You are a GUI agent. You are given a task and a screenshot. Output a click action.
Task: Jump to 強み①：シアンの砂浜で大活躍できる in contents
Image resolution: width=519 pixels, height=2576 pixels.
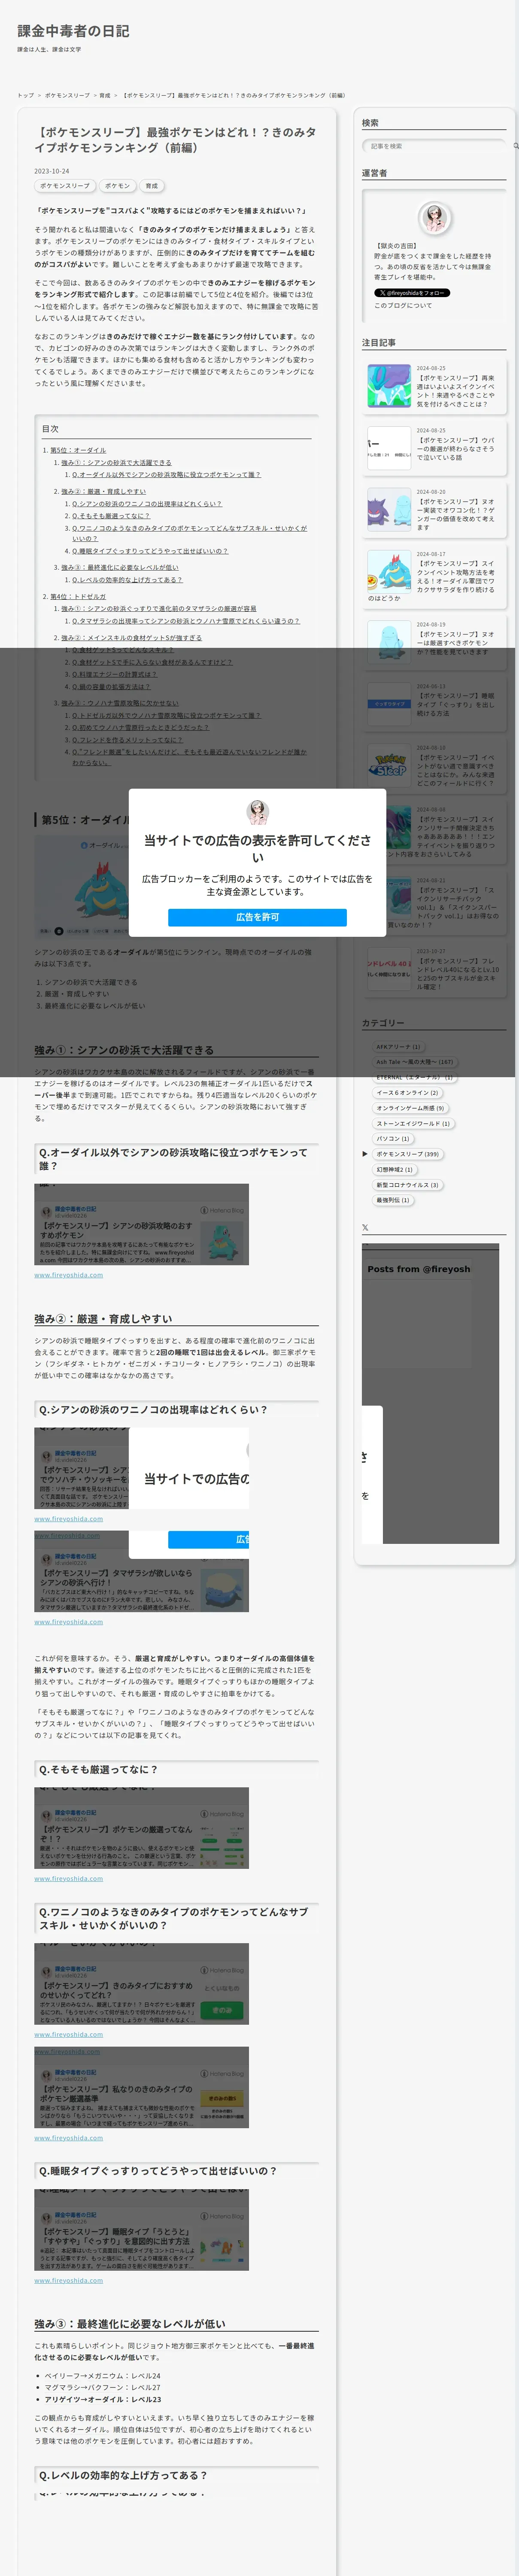click(x=116, y=463)
